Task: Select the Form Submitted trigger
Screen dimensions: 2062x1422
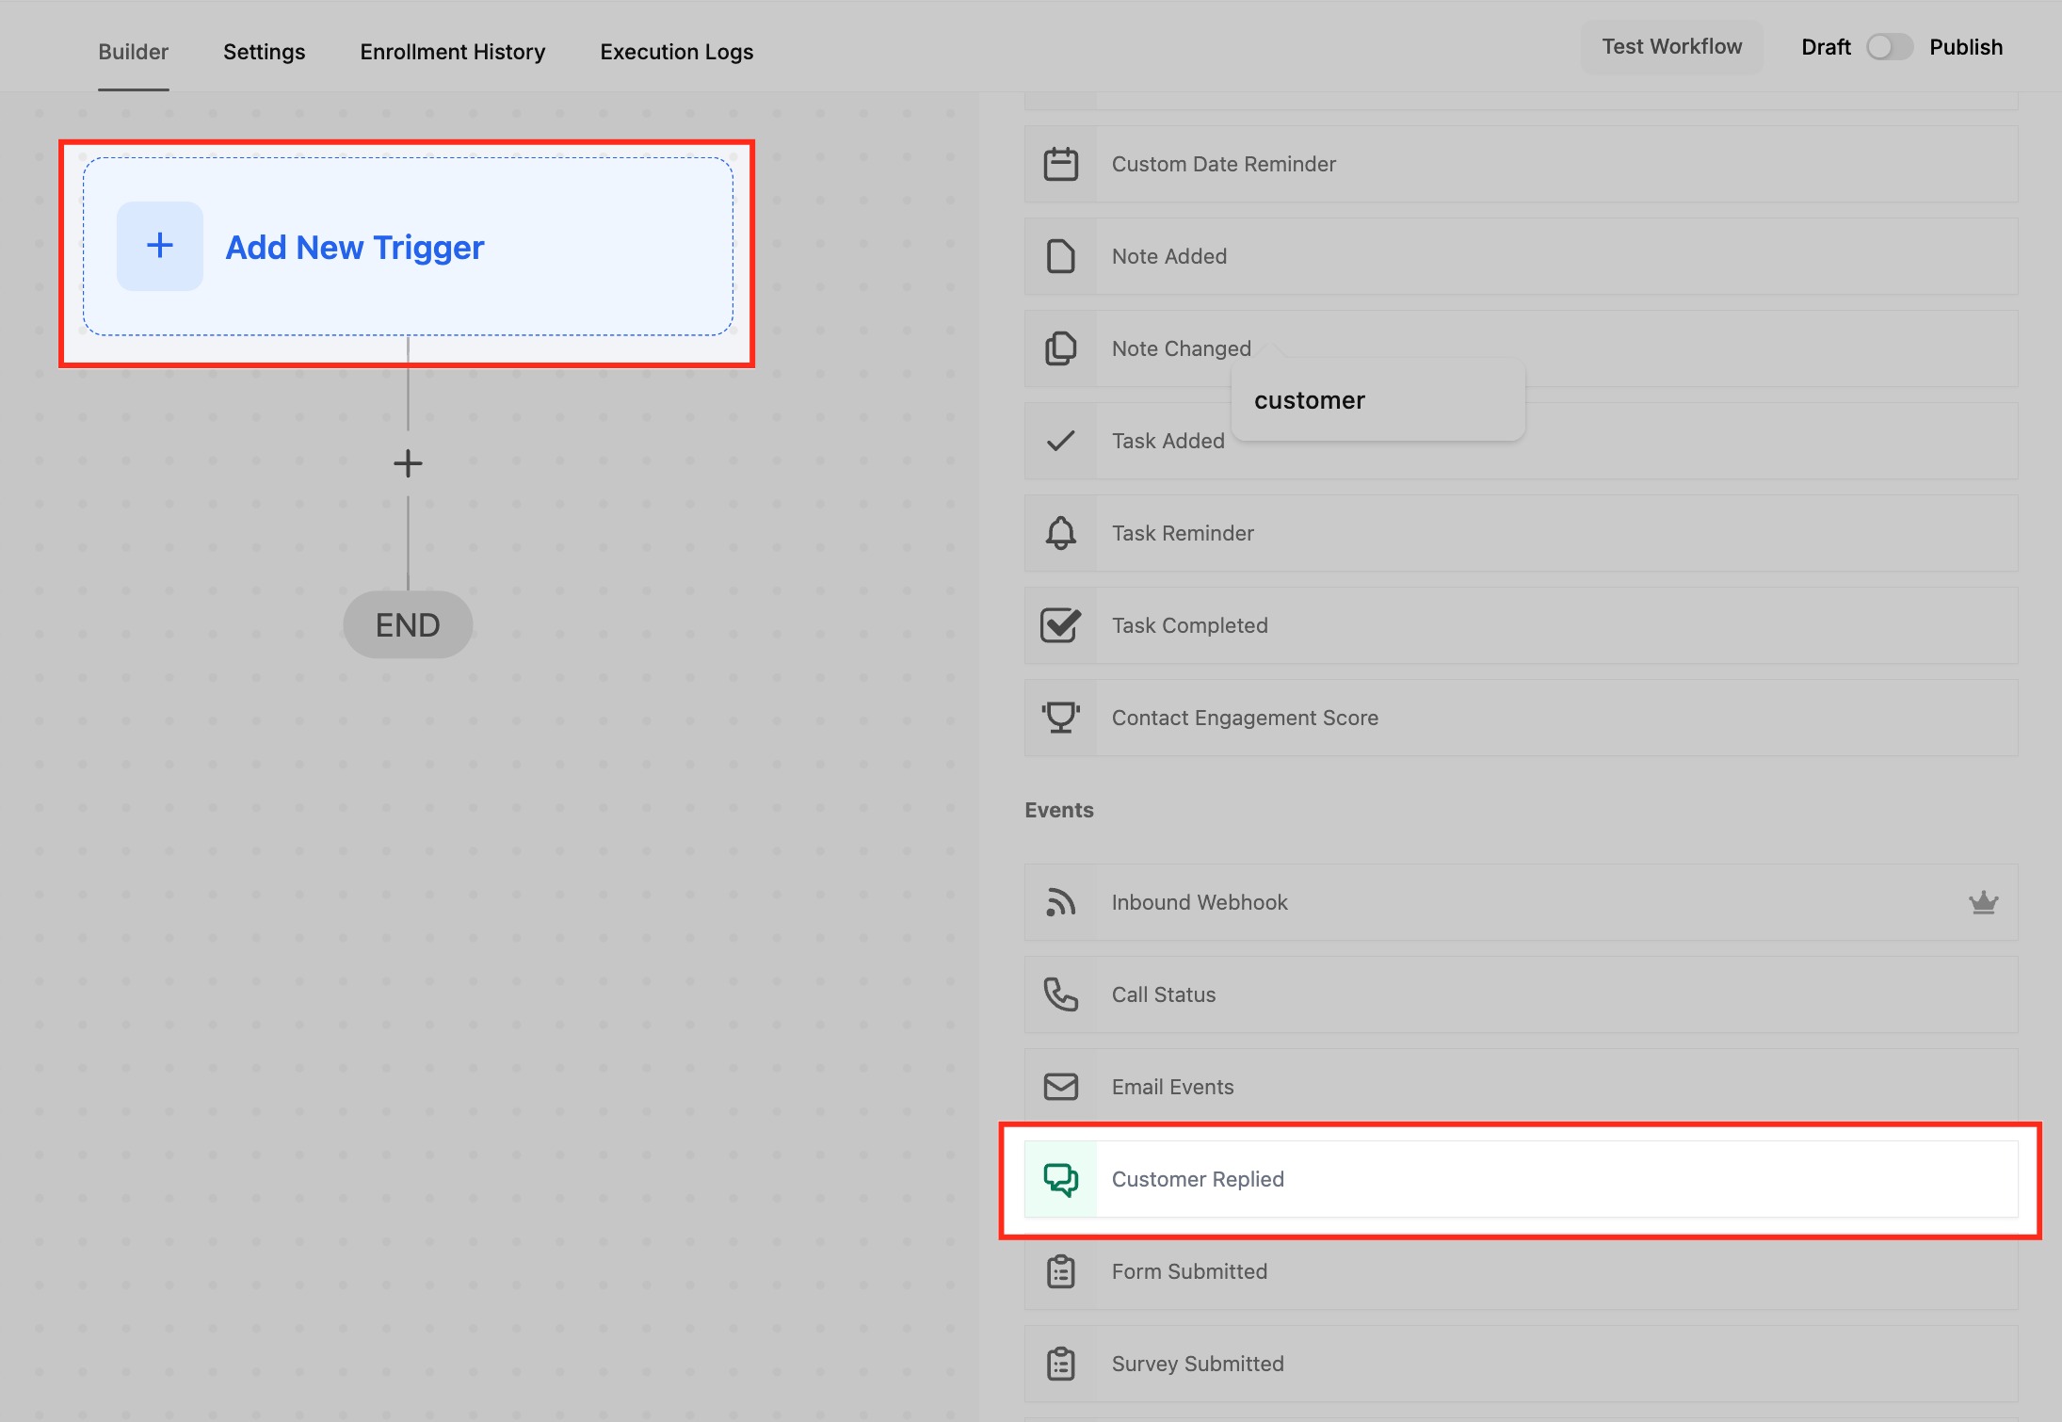Action: pyautogui.click(x=1188, y=1271)
